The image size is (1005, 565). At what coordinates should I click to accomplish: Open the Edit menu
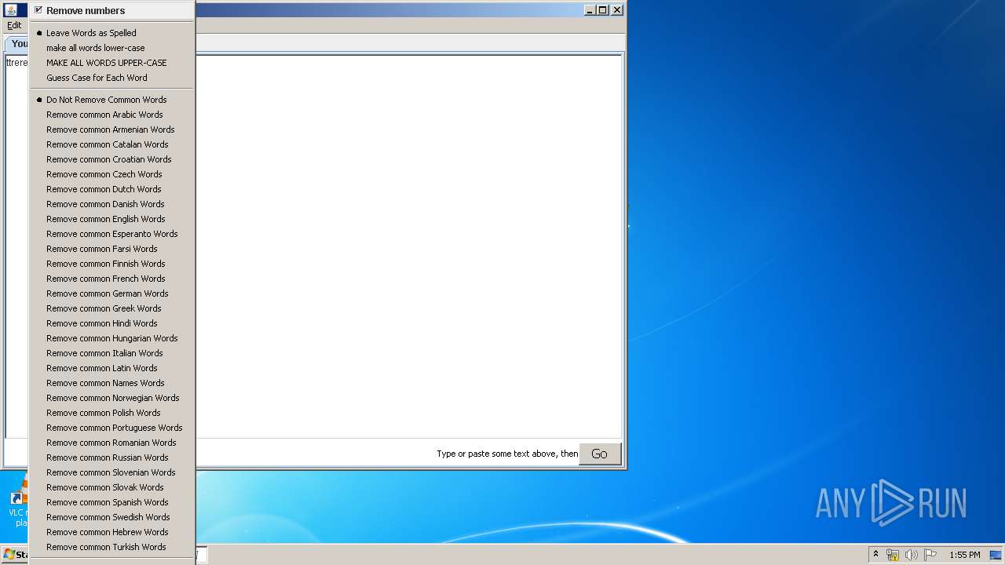pyautogui.click(x=14, y=25)
